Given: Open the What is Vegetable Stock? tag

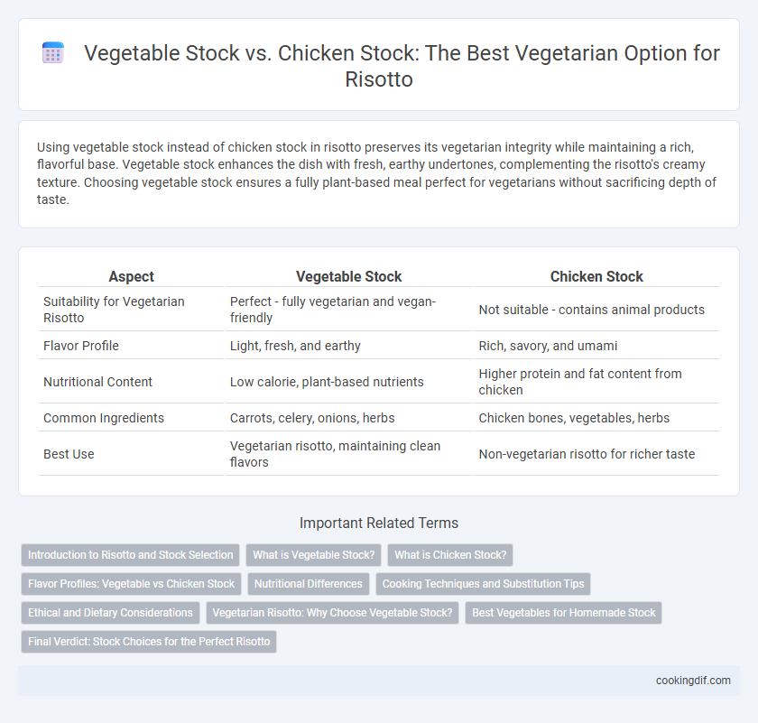Looking at the screenshot, I should pos(314,555).
